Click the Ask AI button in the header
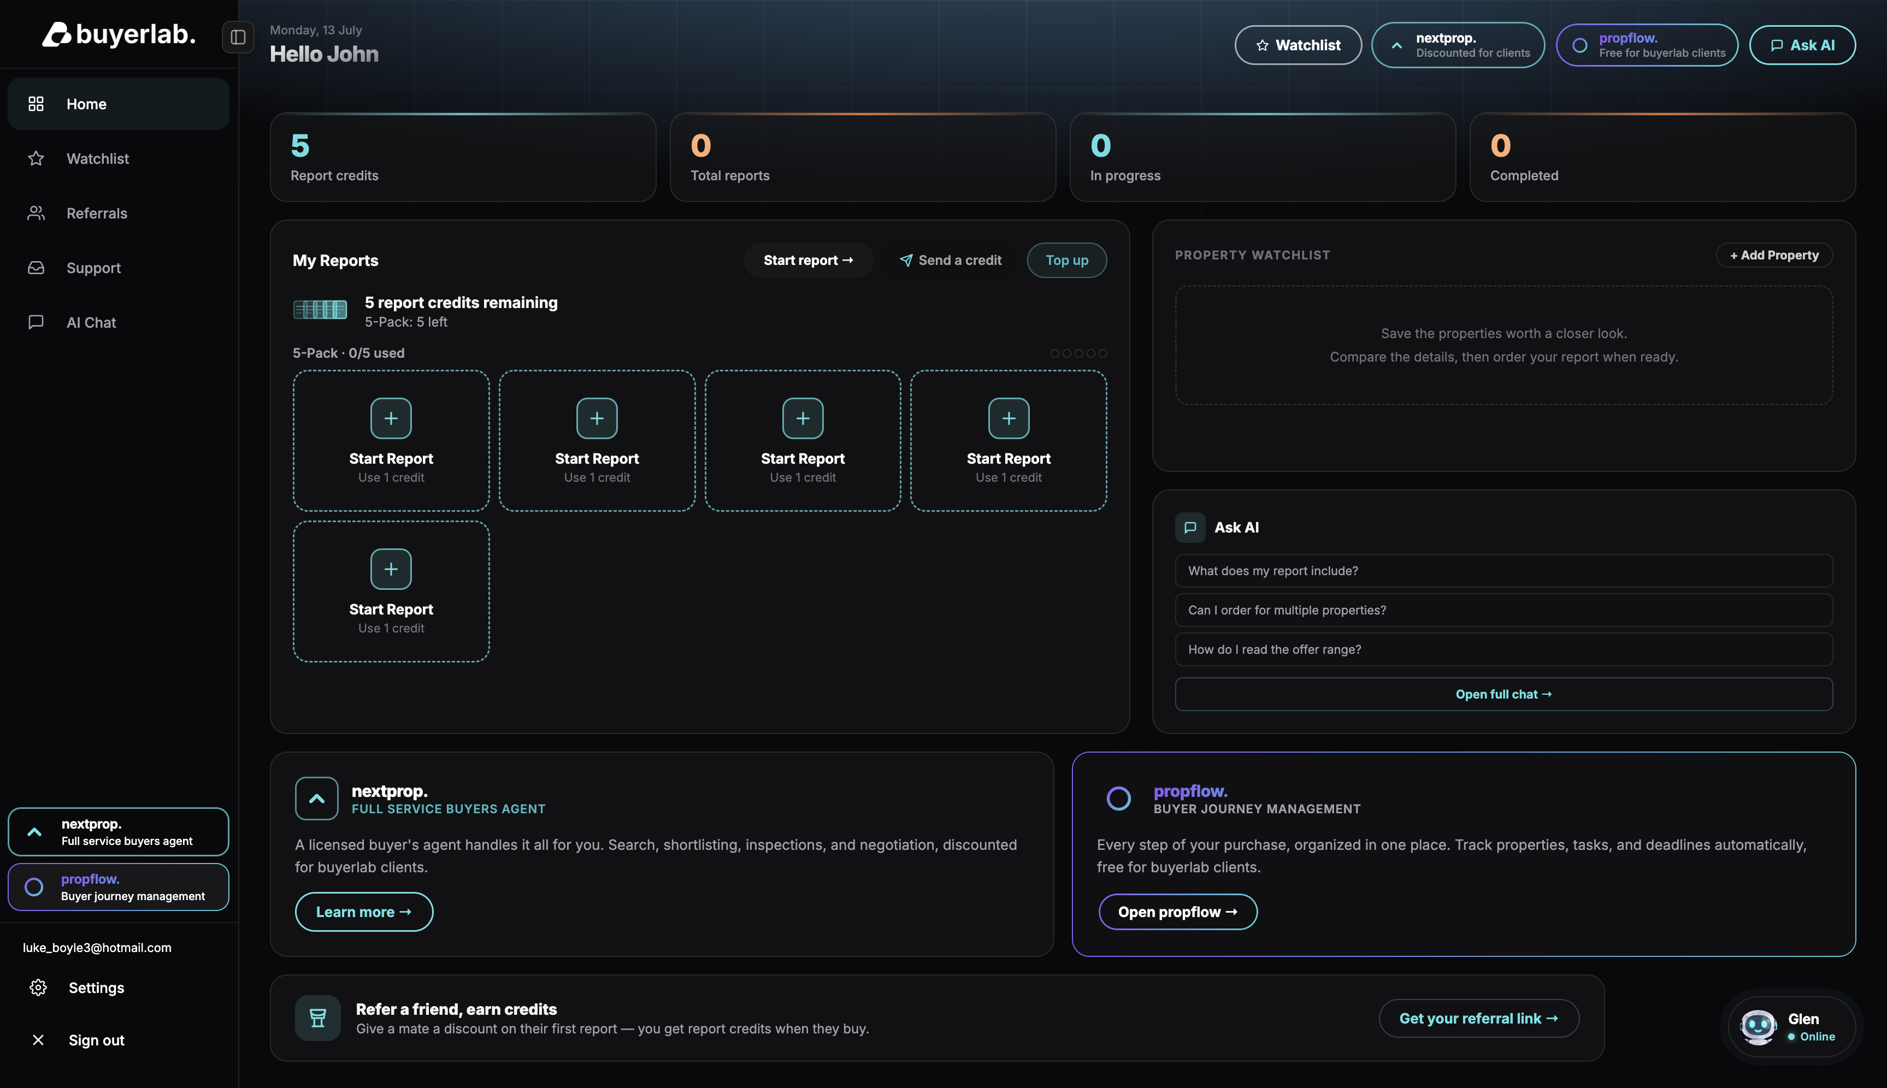Image resolution: width=1887 pixels, height=1088 pixels. point(1802,45)
